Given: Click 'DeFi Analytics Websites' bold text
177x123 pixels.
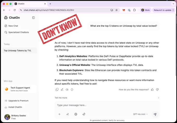Looking at the screenshot, I should 73,56.
